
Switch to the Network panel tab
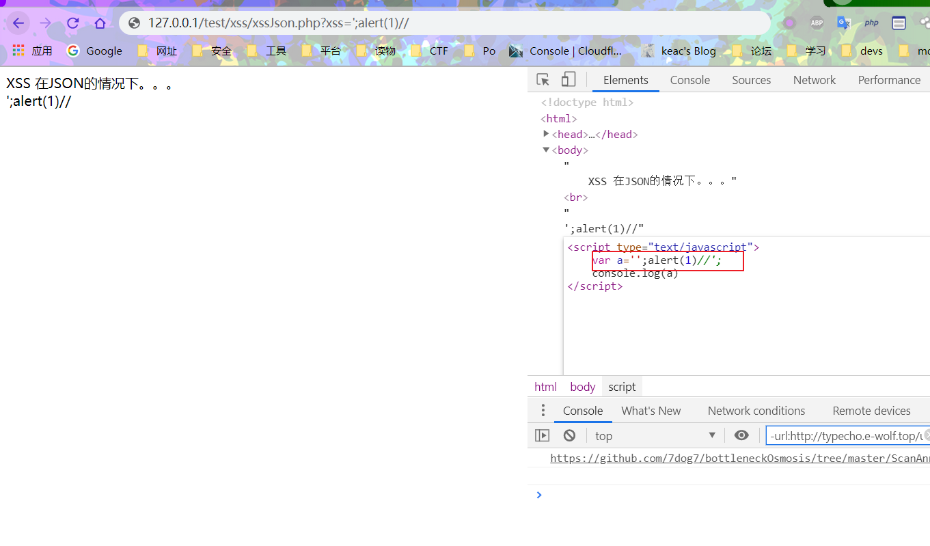[x=814, y=80]
